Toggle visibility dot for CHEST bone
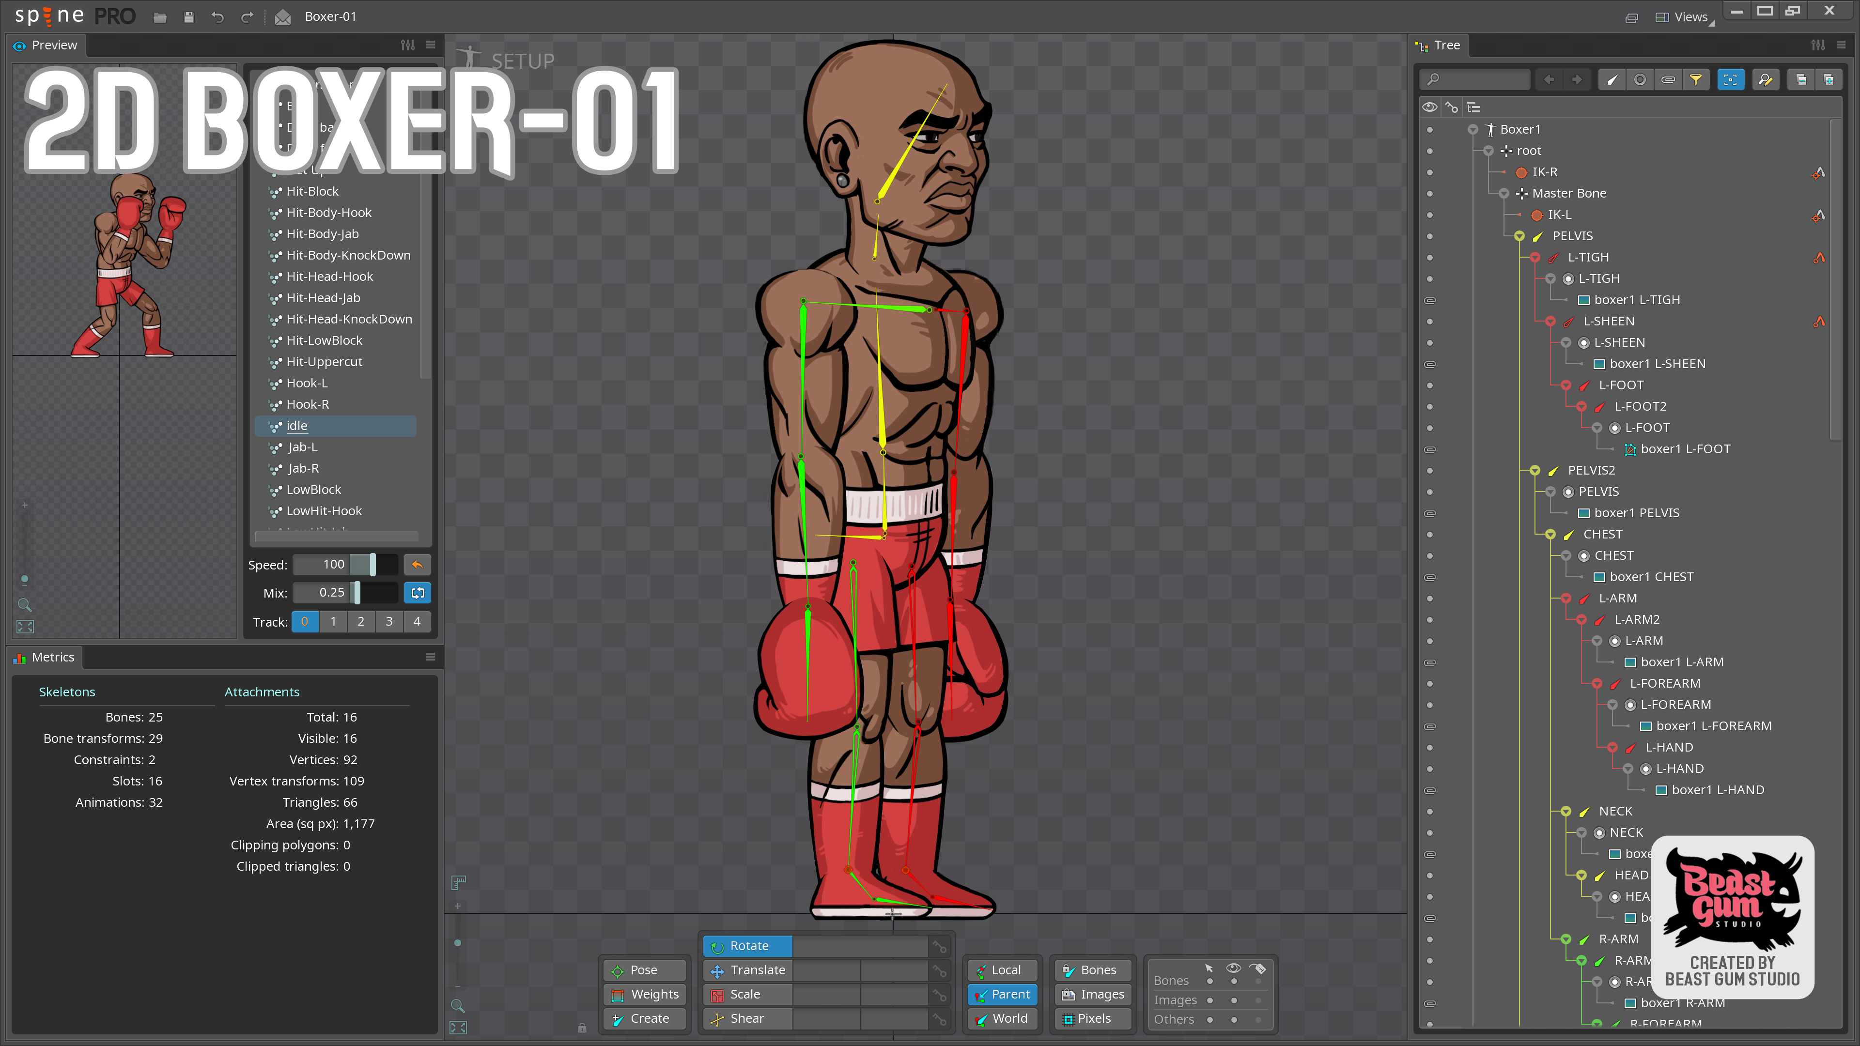 (x=1430, y=534)
